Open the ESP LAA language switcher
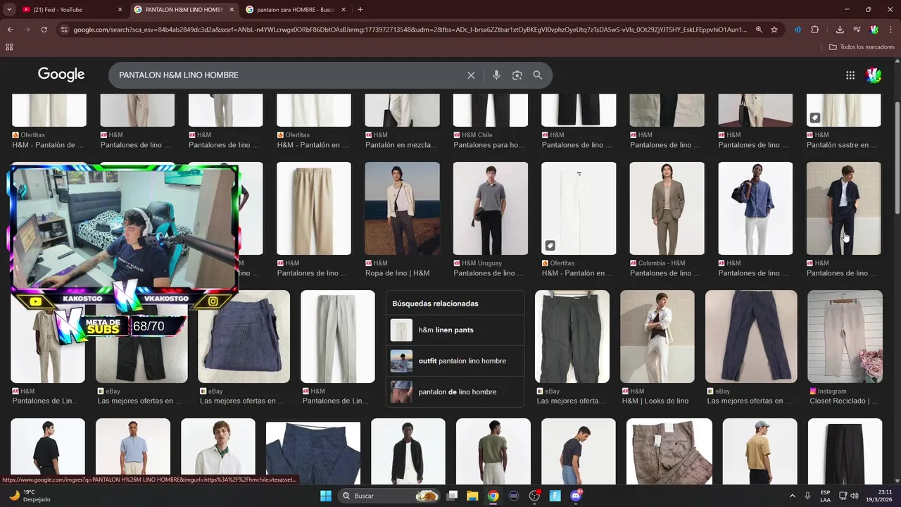901x507 pixels. 825,496
